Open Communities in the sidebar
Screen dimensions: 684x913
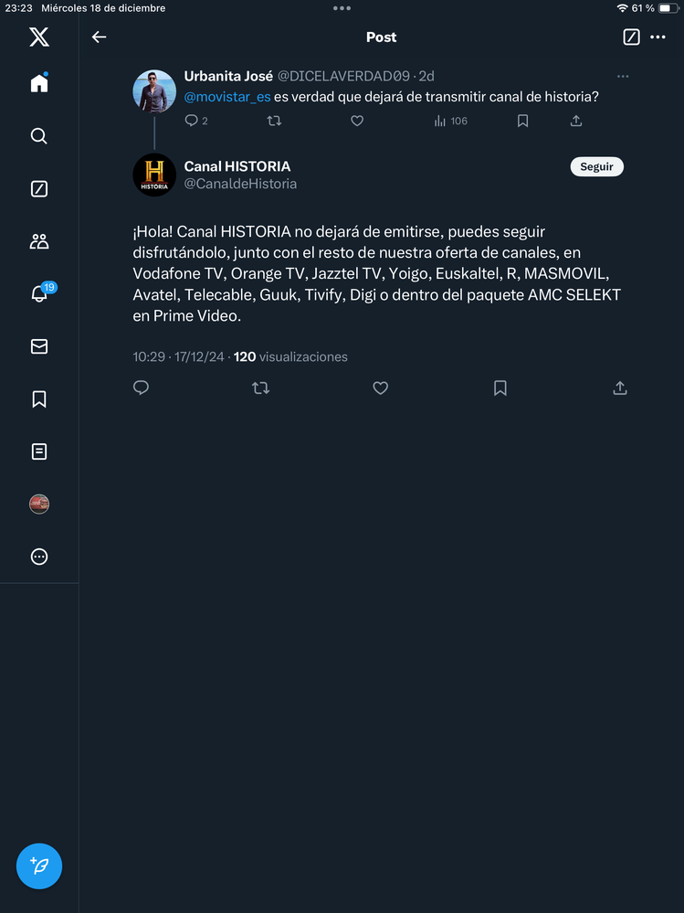(x=38, y=241)
